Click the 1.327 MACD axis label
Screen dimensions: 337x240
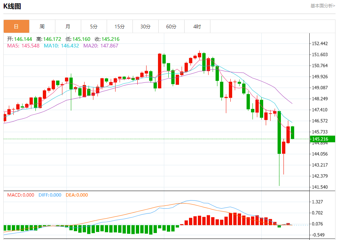(317, 202)
